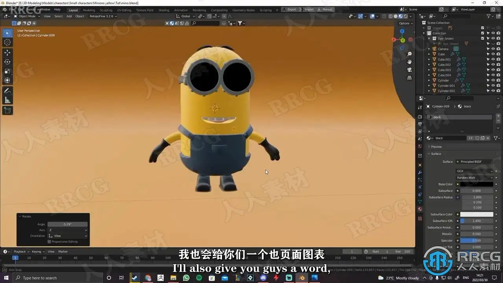503x283 pixels.
Task: Hide the Camera object in viewport
Action: click(x=493, y=49)
